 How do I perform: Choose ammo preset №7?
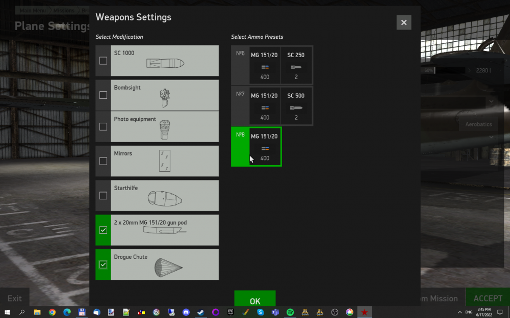tap(240, 106)
